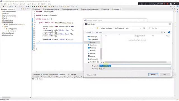
Task: Click the Run (green play) toolbar icon
Action: pos(30,6)
